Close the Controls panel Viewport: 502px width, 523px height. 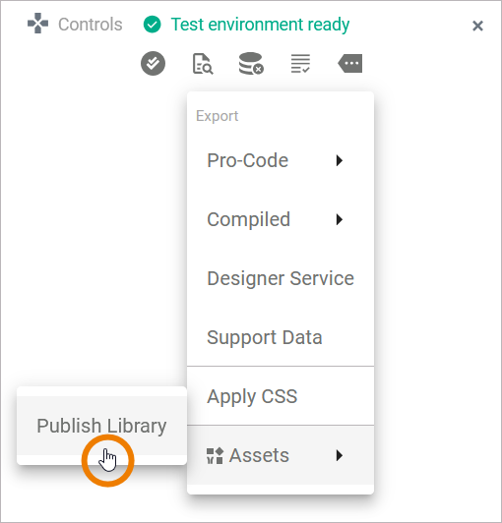(477, 26)
